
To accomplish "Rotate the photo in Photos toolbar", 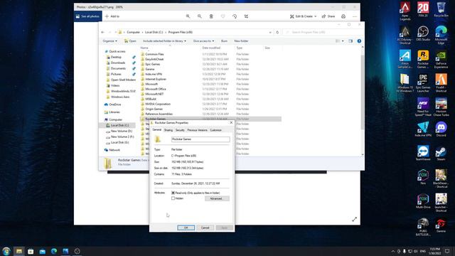I will coord(235,16).
